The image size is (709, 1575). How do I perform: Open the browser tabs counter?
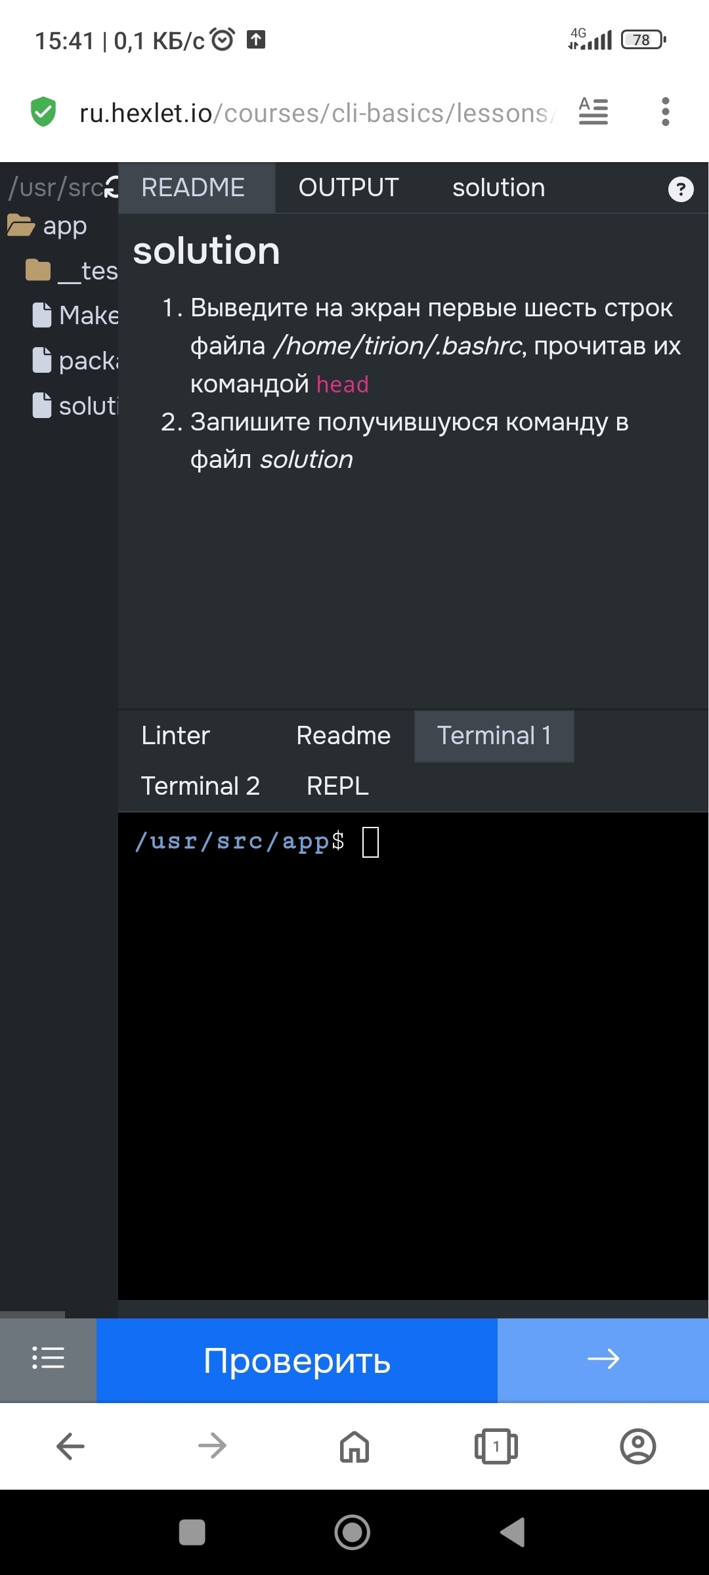496,1446
